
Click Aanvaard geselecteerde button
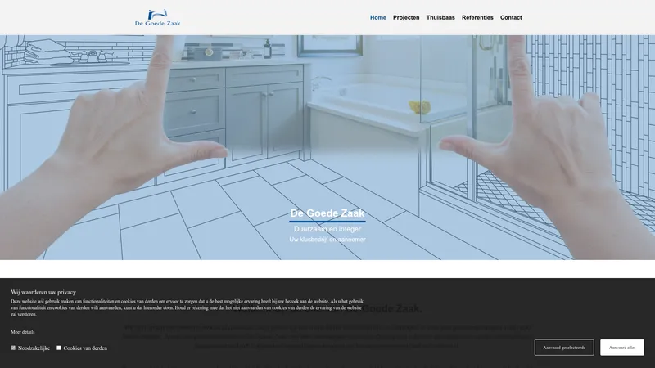coord(564,347)
